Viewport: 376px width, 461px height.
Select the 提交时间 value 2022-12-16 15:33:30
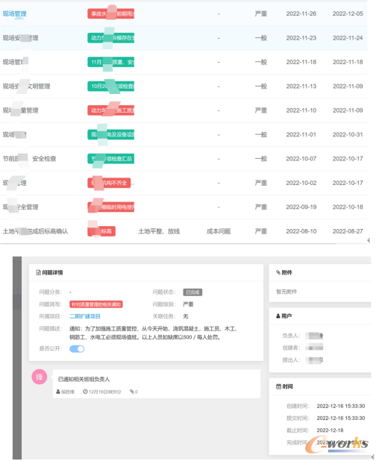coord(341,418)
